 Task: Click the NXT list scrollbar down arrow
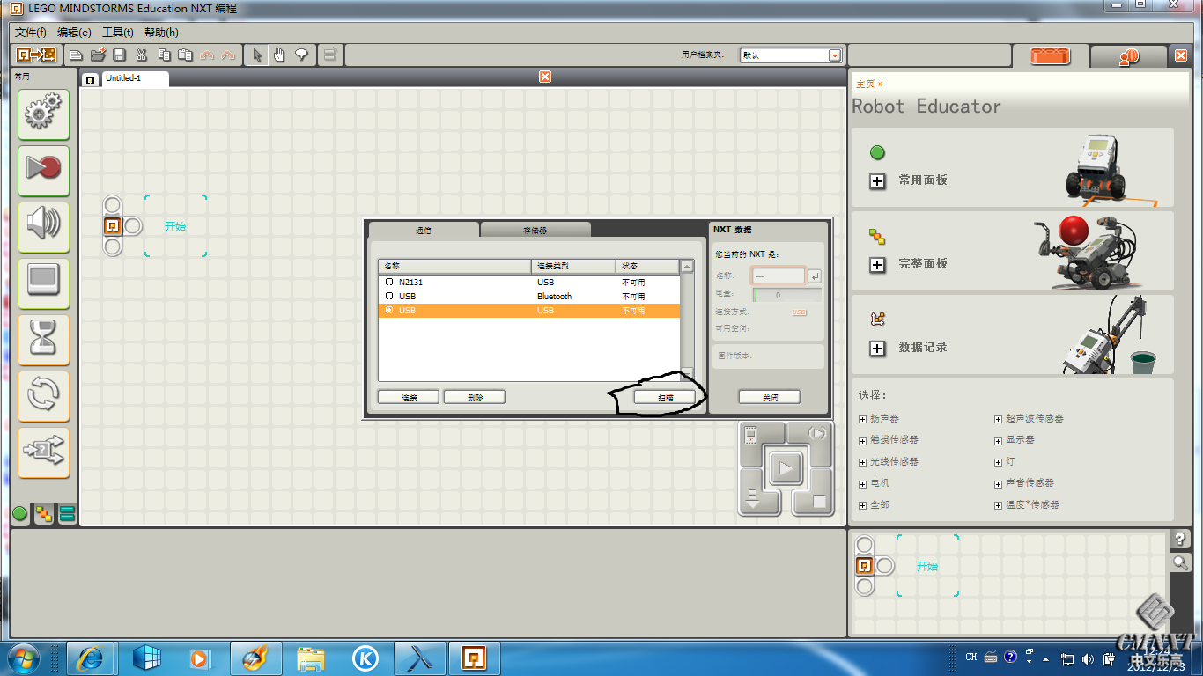pyautogui.click(x=687, y=374)
